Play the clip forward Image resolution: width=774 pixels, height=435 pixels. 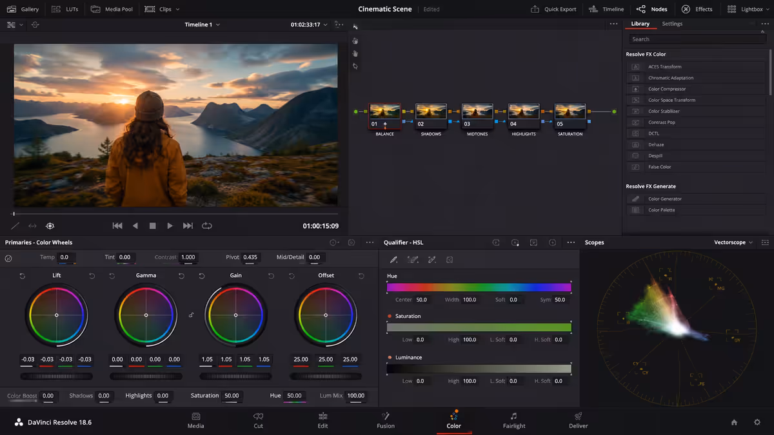(170, 226)
